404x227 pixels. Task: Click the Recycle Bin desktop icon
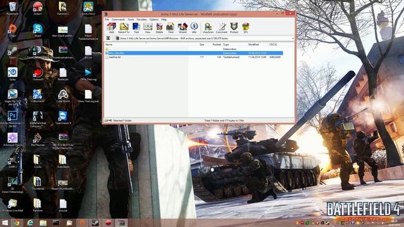point(13,8)
